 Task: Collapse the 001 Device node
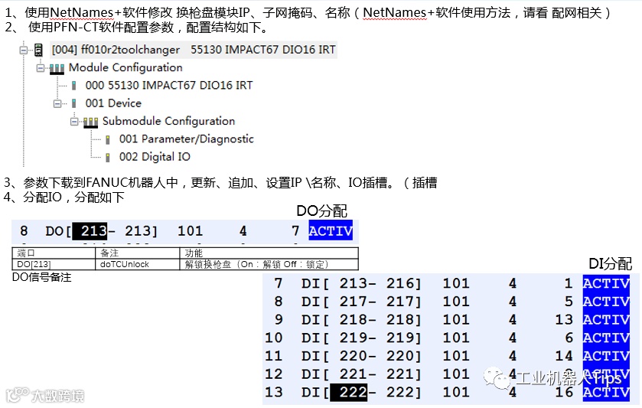tap(57, 103)
